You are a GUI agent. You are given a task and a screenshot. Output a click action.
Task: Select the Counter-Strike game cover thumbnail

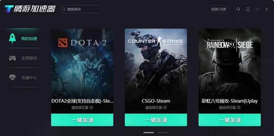click(156, 63)
